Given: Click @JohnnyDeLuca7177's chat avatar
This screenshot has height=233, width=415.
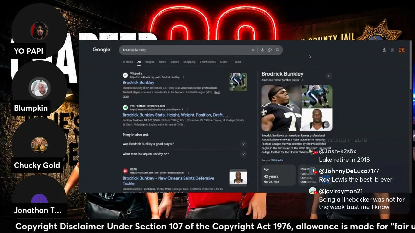Looking at the screenshot, I should point(313,171).
